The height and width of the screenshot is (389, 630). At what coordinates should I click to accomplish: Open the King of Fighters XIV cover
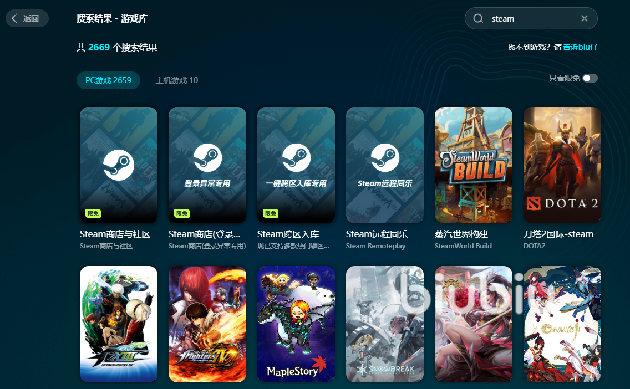pyautogui.click(x=207, y=324)
